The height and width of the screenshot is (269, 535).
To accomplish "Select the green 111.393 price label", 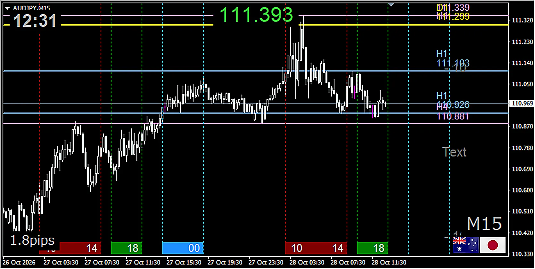I will 256,15.
